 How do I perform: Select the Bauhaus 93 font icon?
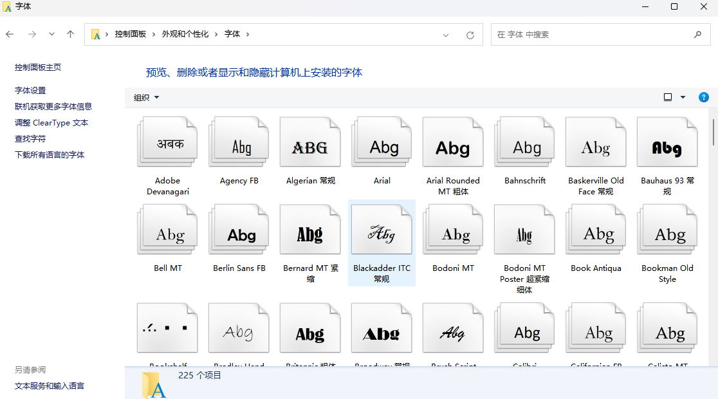(x=668, y=142)
